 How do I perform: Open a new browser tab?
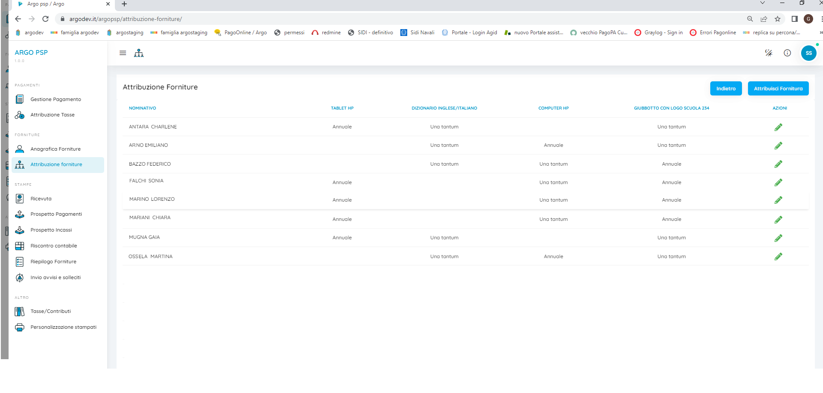(124, 4)
